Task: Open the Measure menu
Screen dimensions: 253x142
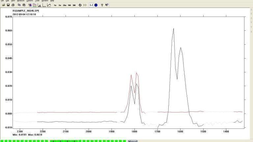Action: [21, 1]
